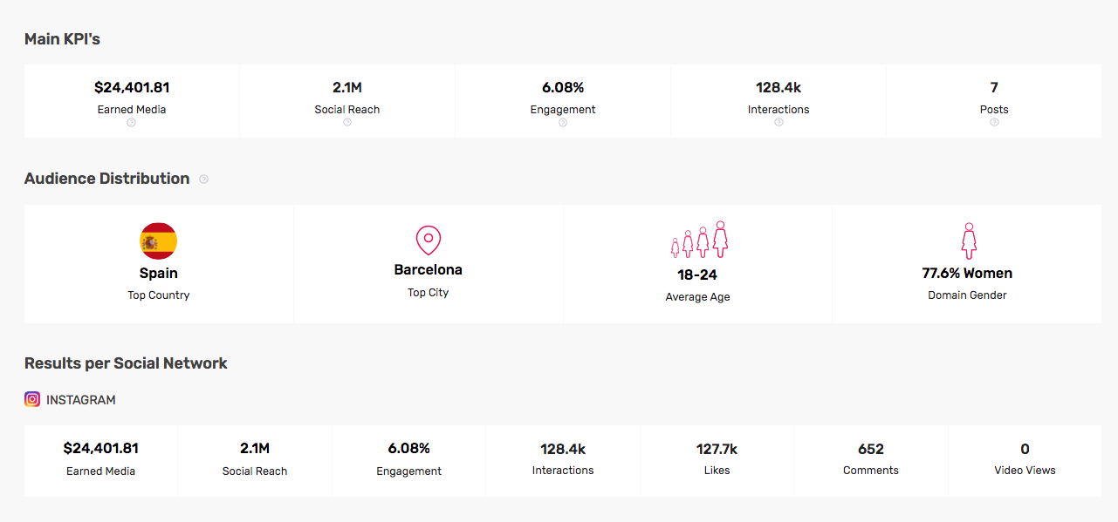Click help icon under Earned Media
The image size is (1118, 522).
click(132, 123)
